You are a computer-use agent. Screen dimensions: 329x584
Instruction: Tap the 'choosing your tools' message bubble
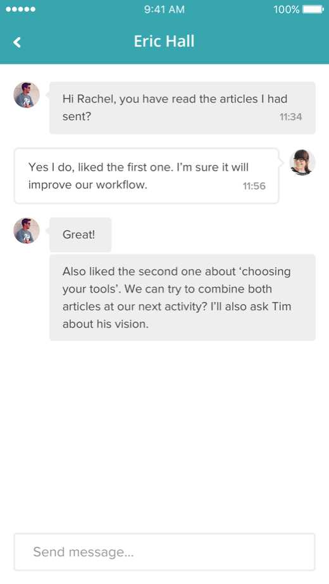pyautogui.click(x=182, y=297)
